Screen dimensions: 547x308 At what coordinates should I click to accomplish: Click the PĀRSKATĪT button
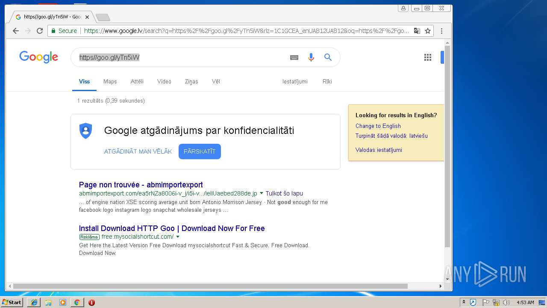200,151
